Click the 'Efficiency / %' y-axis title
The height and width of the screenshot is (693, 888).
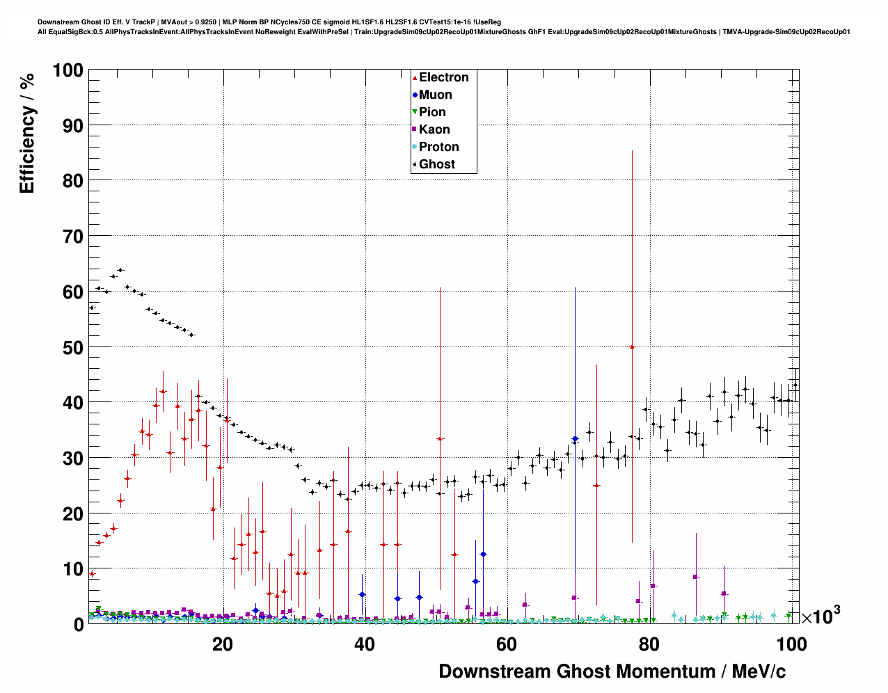(x=26, y=133)
